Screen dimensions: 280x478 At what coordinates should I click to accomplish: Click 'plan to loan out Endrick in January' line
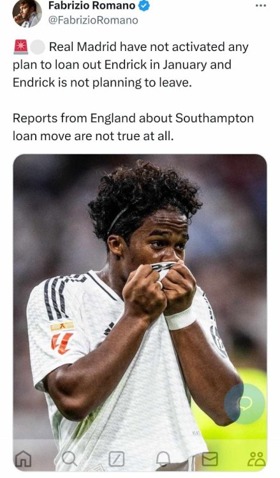pos(122,65)
